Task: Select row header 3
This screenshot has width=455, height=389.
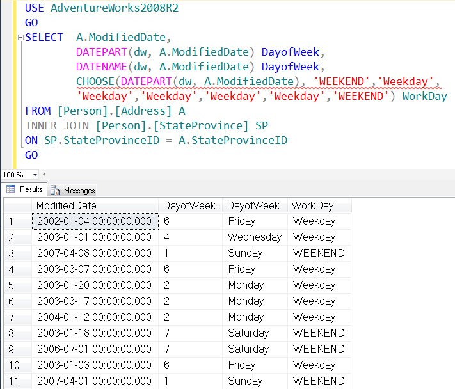Action: (x=18, y=253)
